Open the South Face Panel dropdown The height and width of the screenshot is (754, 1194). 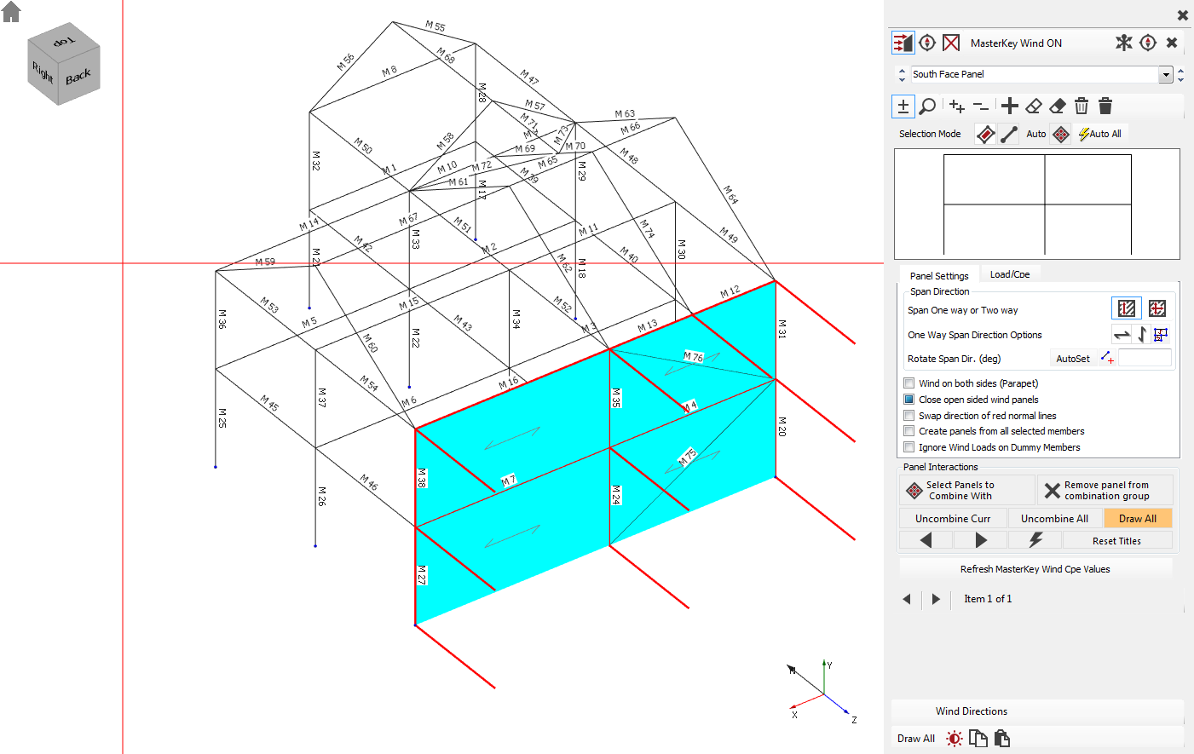point(1165,75)
